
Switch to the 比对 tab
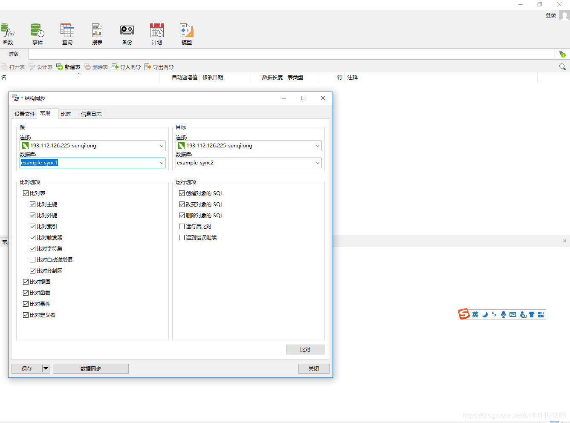66,114
